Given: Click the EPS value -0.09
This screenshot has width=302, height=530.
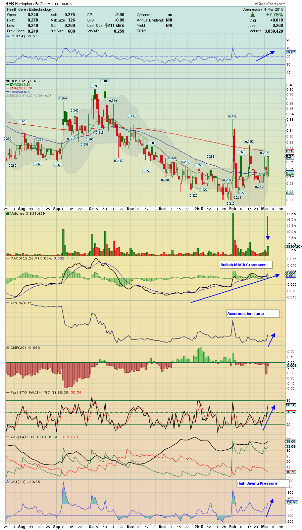Looking at the screenshot, I should pyautogui.click(x=120, y=20).
